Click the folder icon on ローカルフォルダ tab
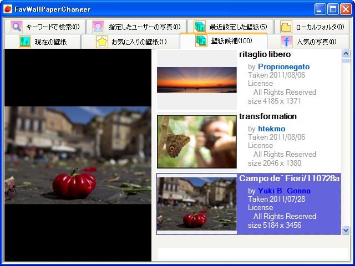Viewport: 355px width, 266px height. coord(286,27)
